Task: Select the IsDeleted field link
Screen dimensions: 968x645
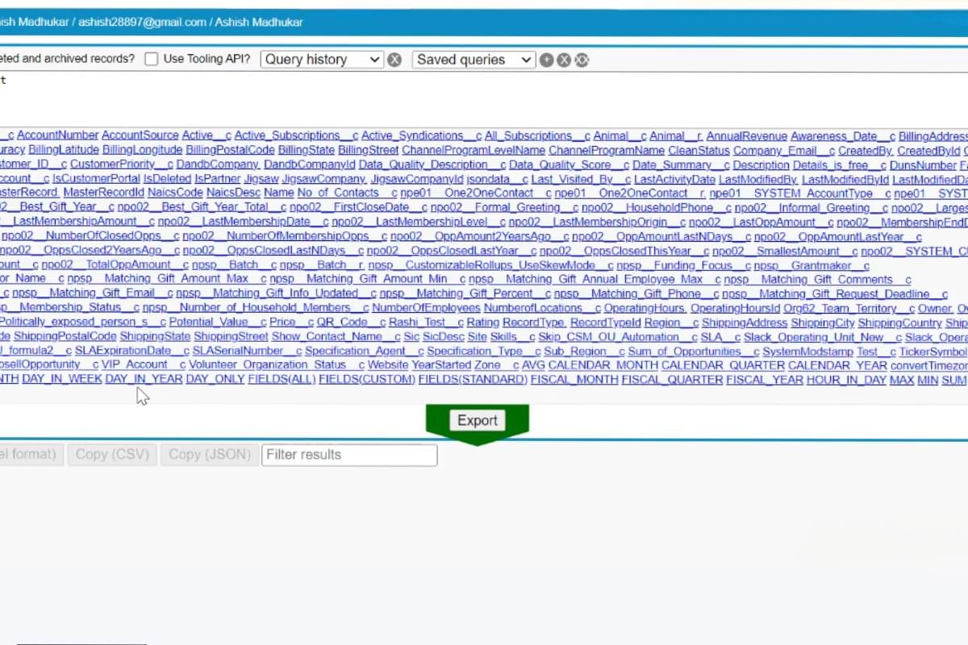Action: [x=167, y=179]
